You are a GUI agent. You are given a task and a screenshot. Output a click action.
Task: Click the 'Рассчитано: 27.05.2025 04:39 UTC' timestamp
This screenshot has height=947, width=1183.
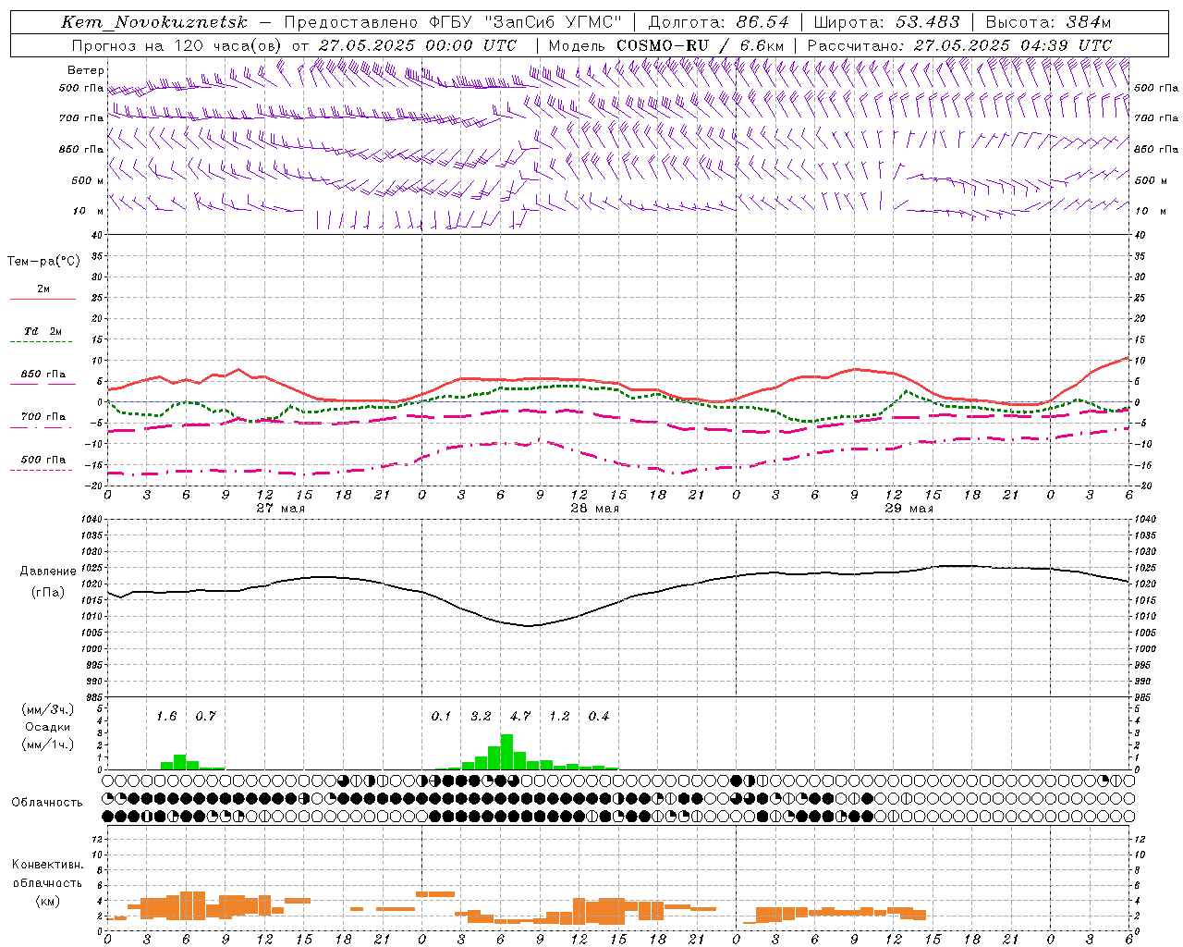[x=960, y=45]
